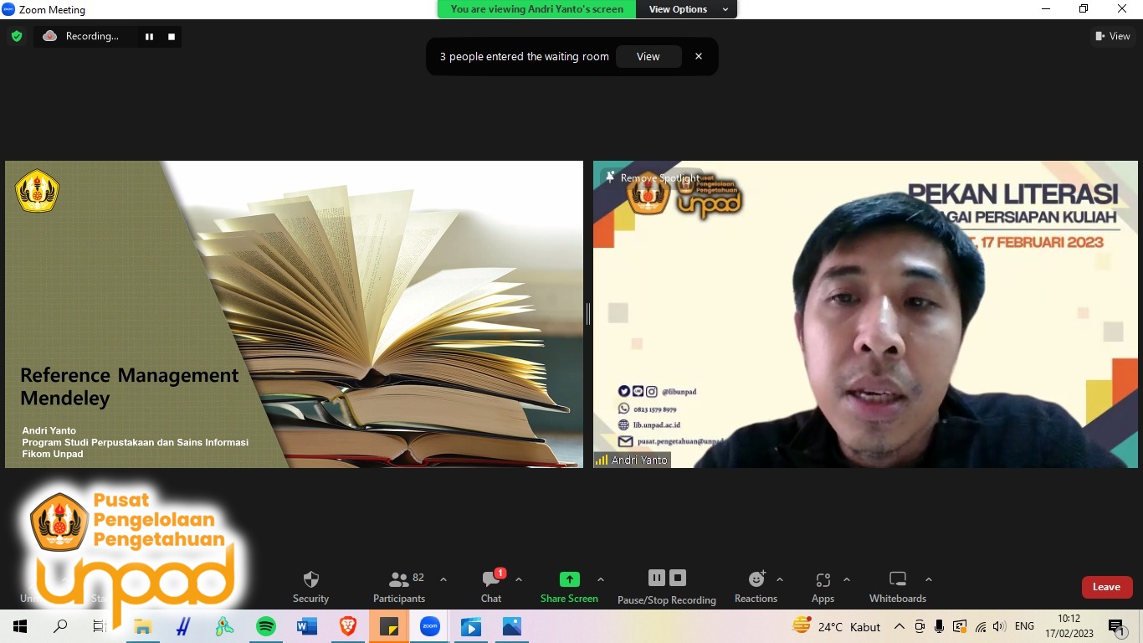Open the clock and calendar flyout
The width and height of the screenshot is (1143, 643).
pyautogui.click(x=1069, y=626)
